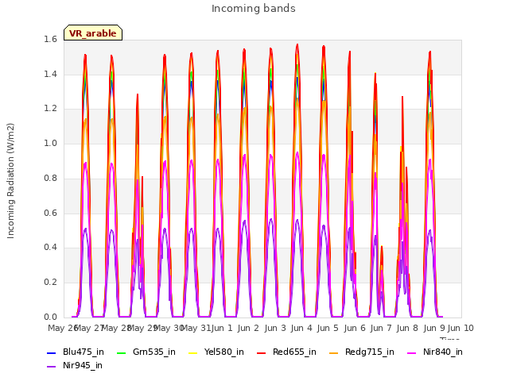509x381 pixels.
Task: Click the 1.6 y-axis tick label
Action: (x=50, y=39)
